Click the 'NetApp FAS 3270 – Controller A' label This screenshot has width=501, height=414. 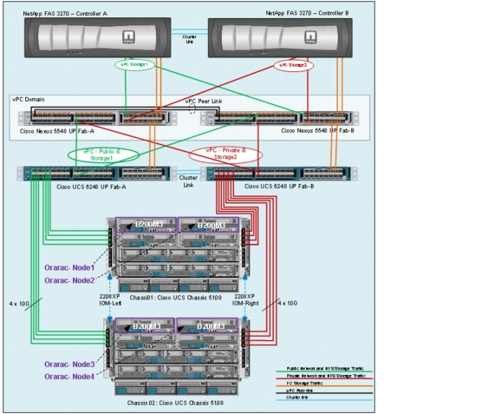(65, 13)
